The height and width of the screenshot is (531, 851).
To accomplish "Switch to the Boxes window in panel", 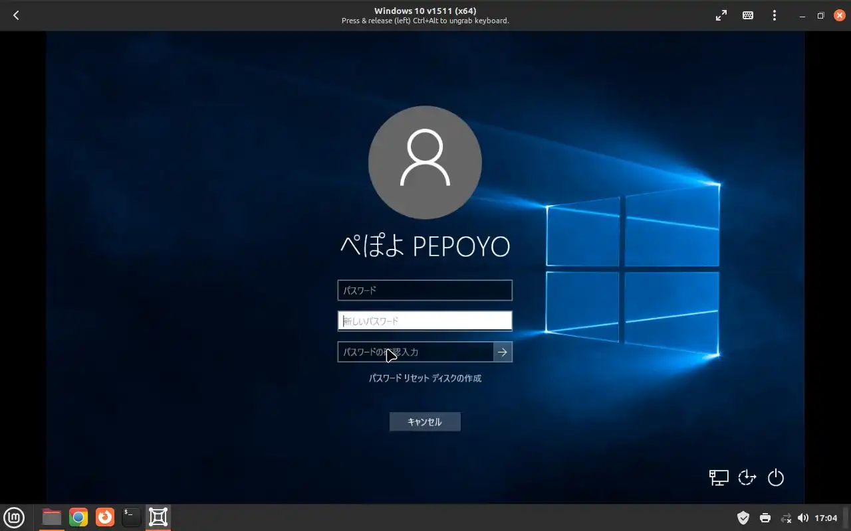I will click(158, 517).
